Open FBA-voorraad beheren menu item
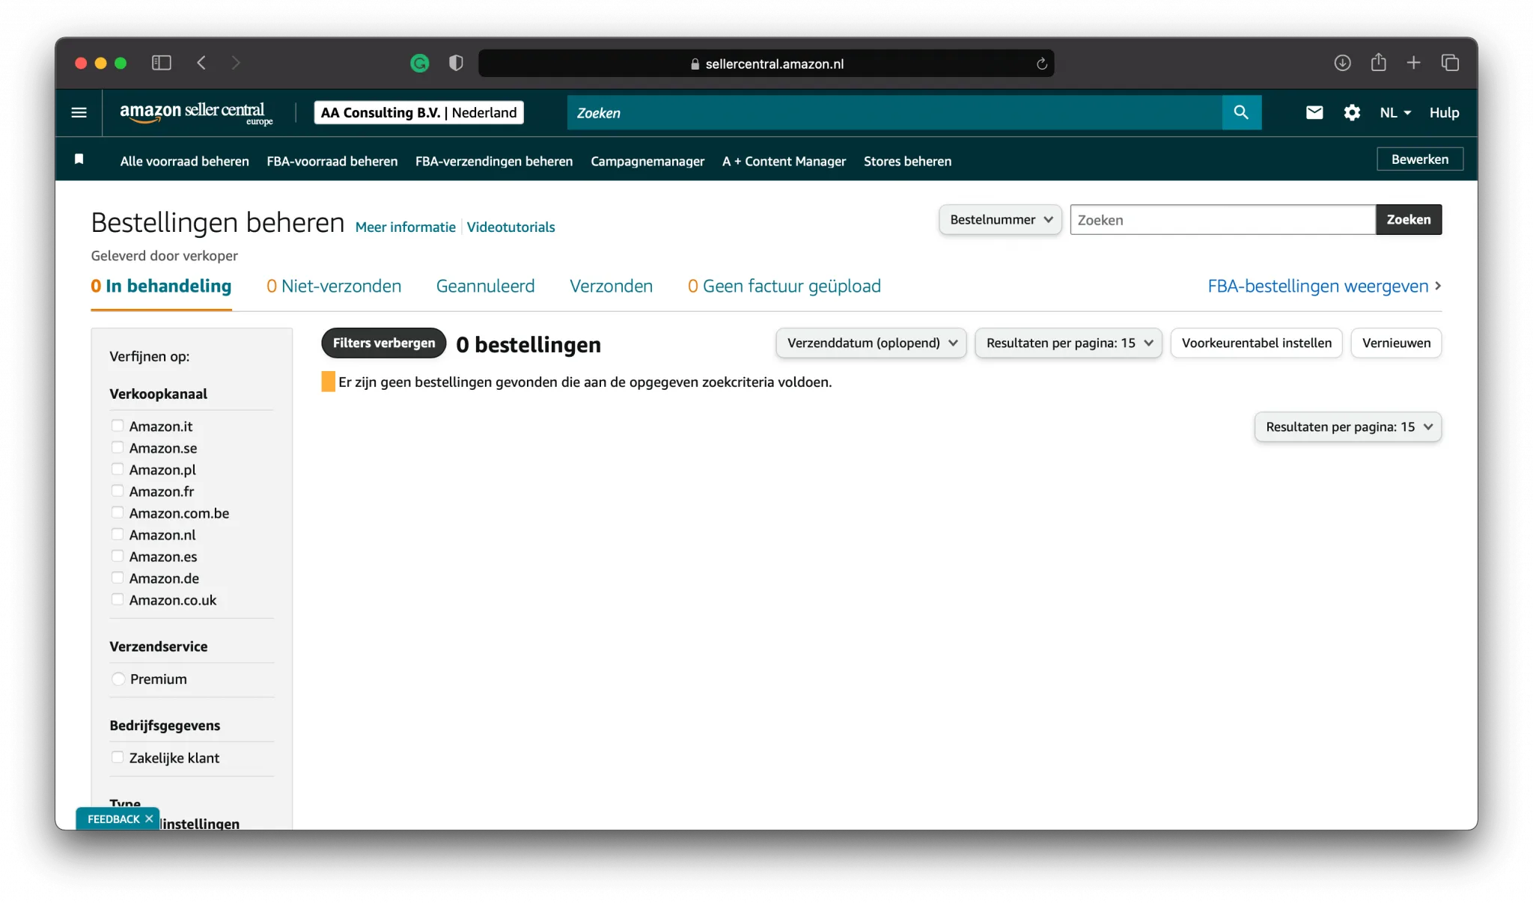 click(x=332, y=161)
